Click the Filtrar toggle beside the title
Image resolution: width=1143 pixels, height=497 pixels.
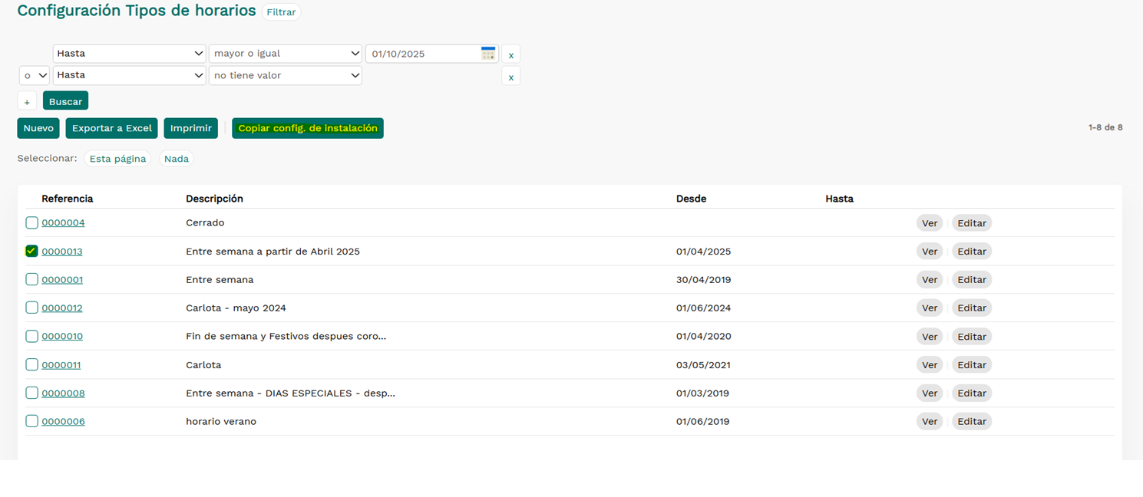coord(281,12)
